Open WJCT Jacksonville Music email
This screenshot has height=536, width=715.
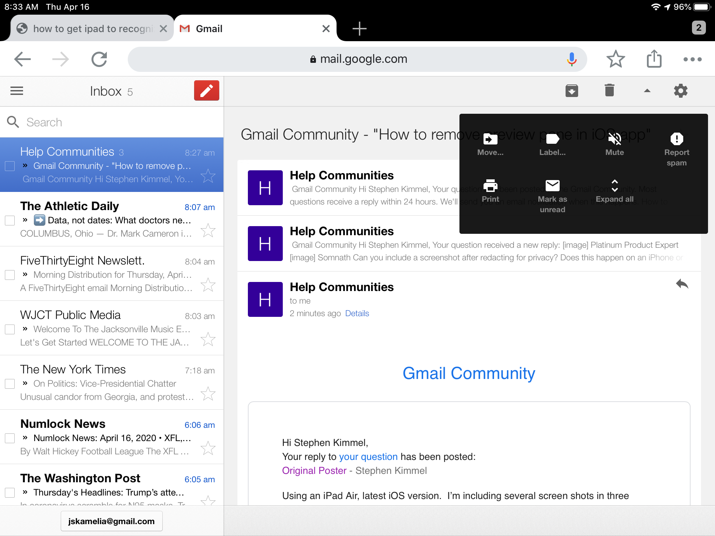tap(112, 328)
